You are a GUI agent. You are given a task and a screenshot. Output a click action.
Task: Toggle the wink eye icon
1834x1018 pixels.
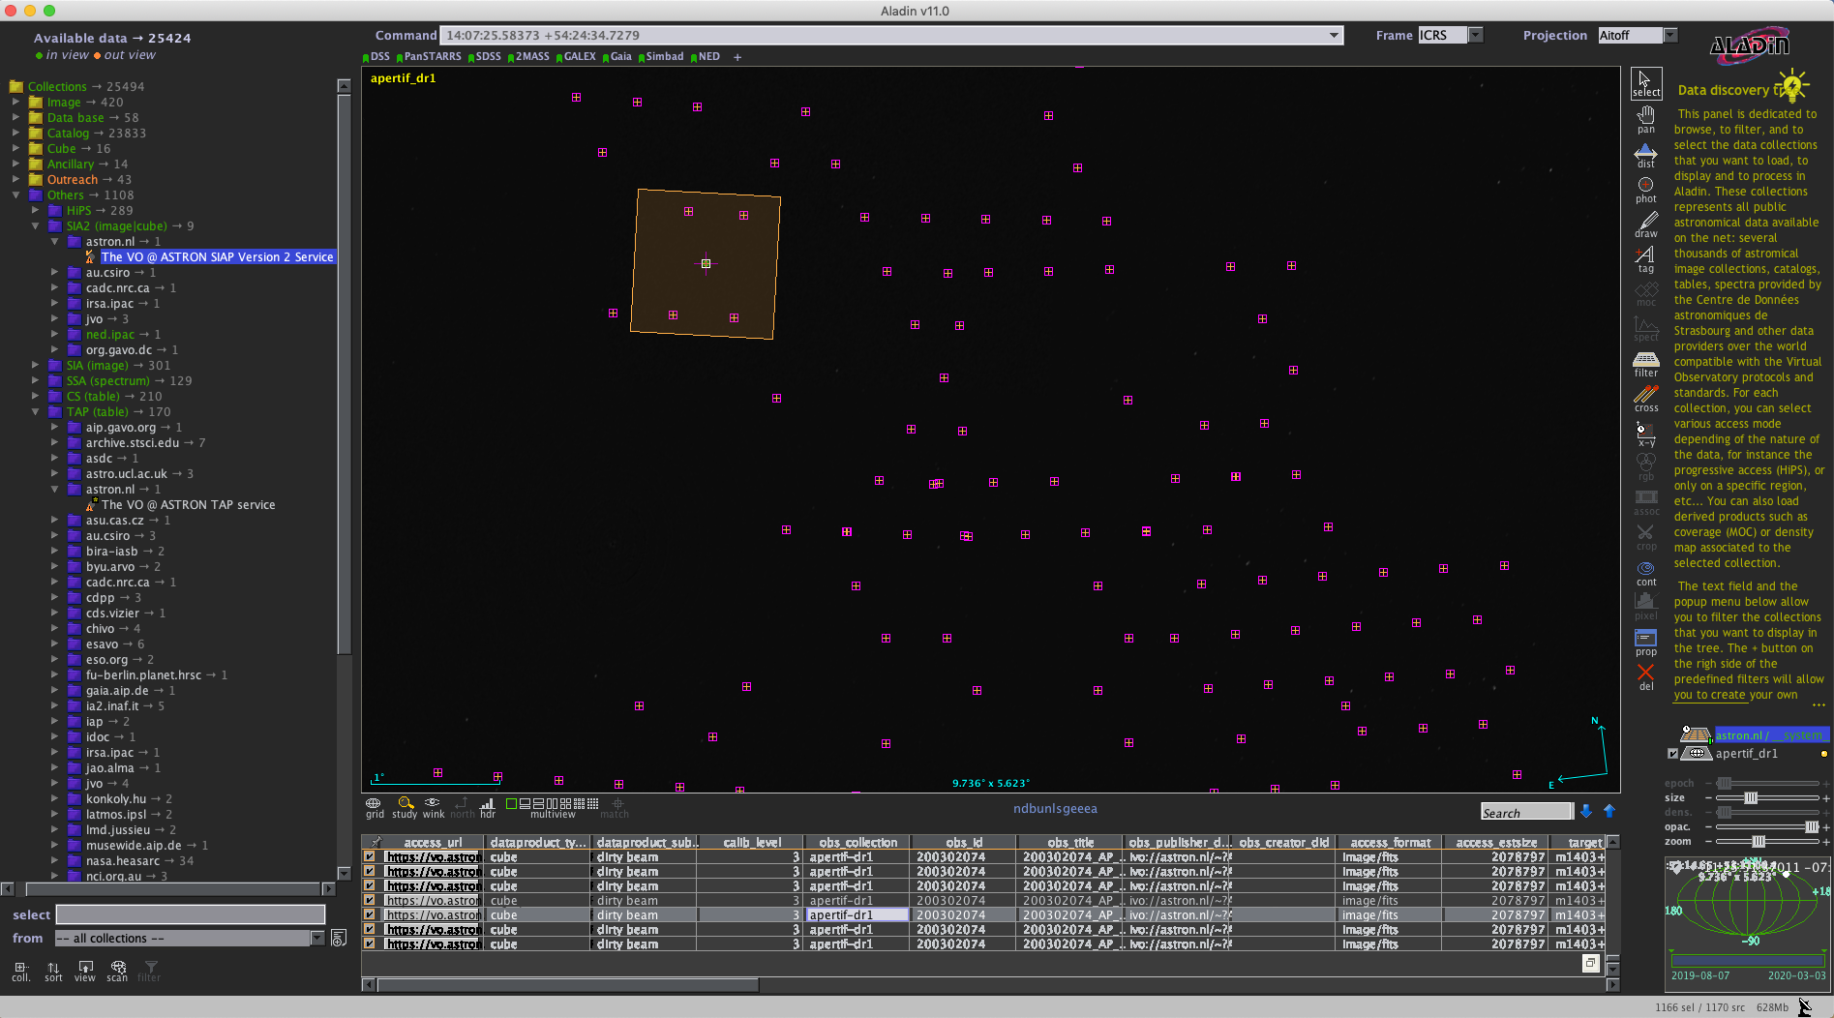(433, 807)
